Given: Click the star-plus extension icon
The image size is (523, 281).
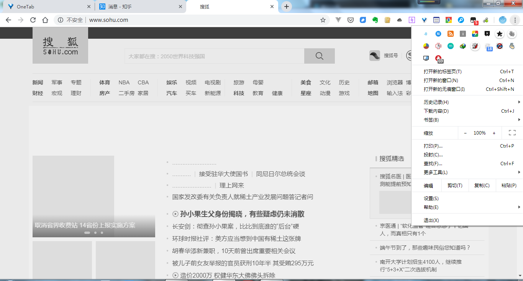Looking at the screenshot, I should pyautogui.click(x=500, y=34).
